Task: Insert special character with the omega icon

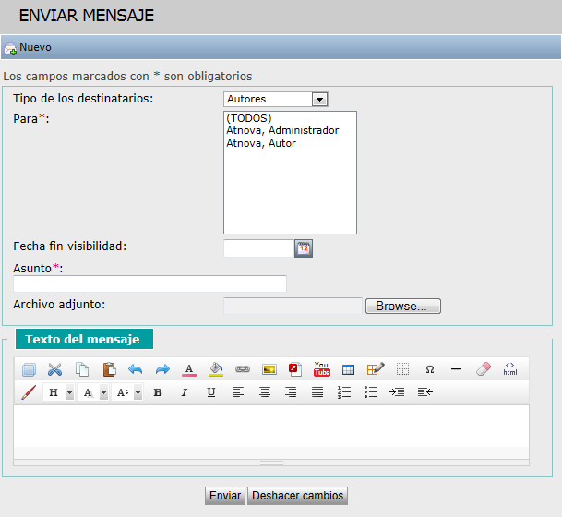Action: pyautogui.click(x=430, y=369)
